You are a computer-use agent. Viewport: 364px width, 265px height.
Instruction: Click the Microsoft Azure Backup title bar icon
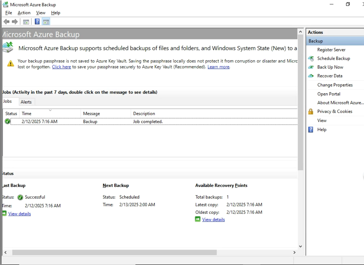(x=5, y=4)
